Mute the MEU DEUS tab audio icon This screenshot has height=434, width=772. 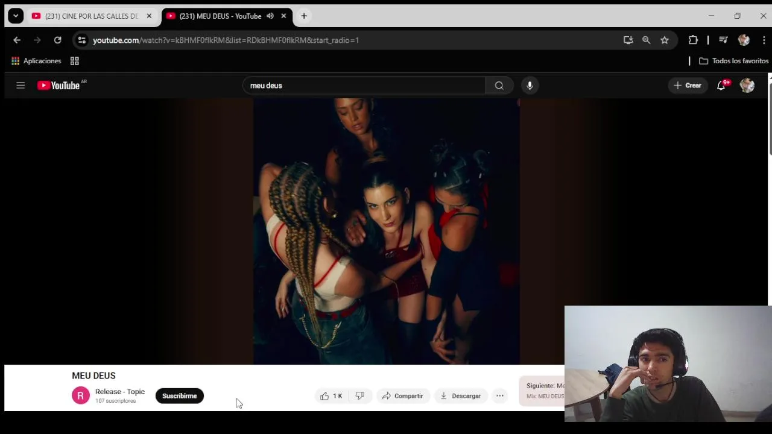(270, 16)
